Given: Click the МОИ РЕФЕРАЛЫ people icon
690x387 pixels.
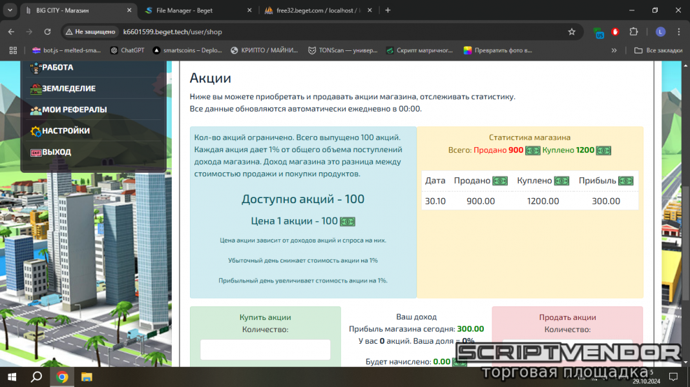Looking at the screenshot, I should click(36, 110).
